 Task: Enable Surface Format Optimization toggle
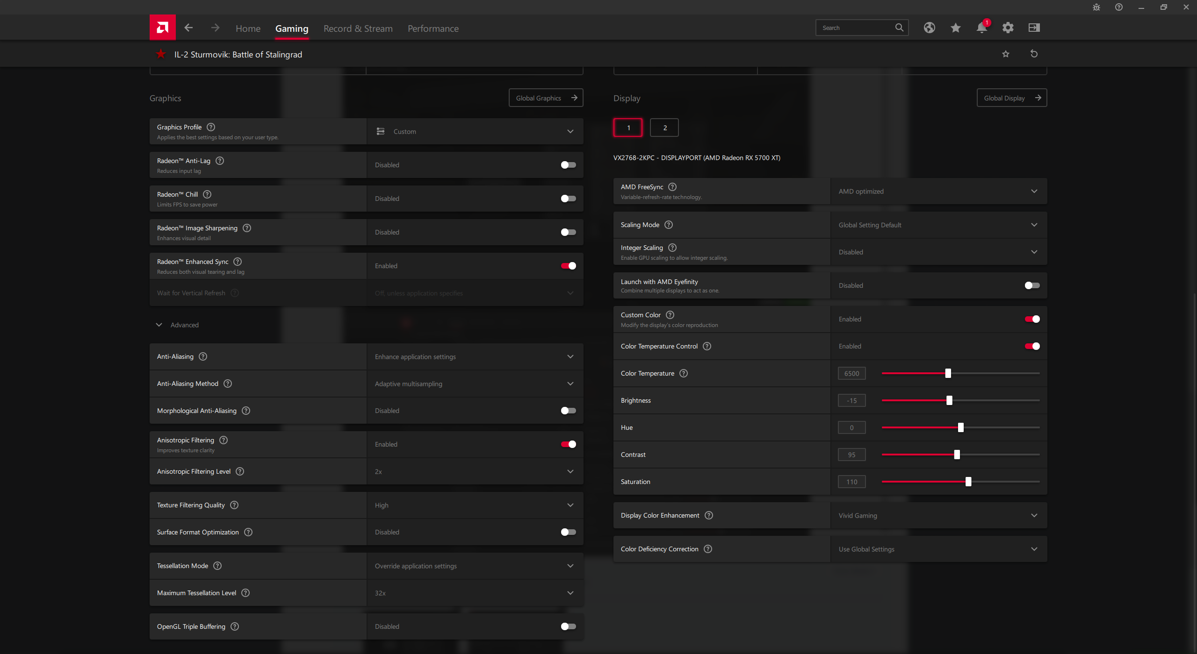568,532
